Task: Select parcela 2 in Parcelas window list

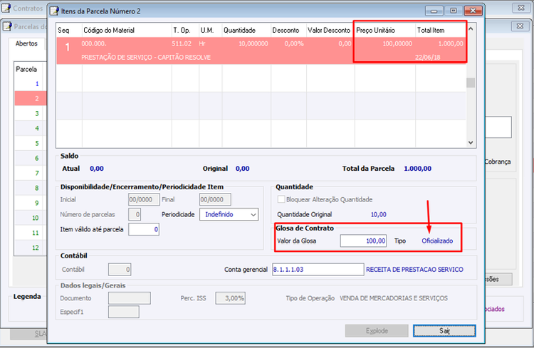Action: pyautogui.click(x=30, y=99)
